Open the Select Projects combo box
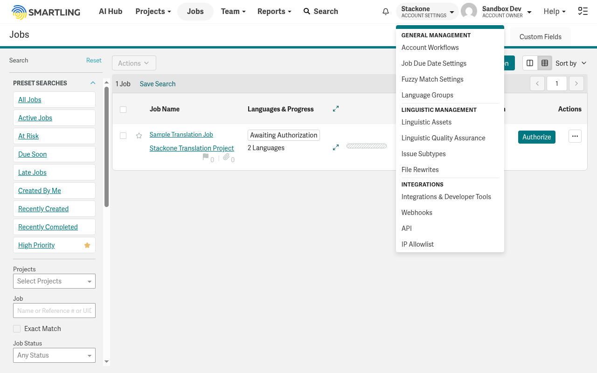 pos(54,281)
